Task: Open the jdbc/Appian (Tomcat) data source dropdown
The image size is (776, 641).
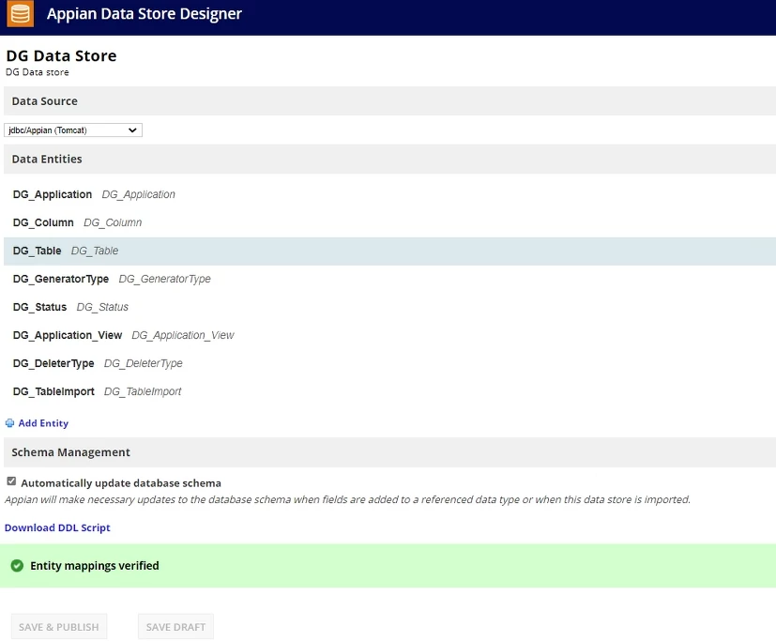Action: click(x=73, y=130)
